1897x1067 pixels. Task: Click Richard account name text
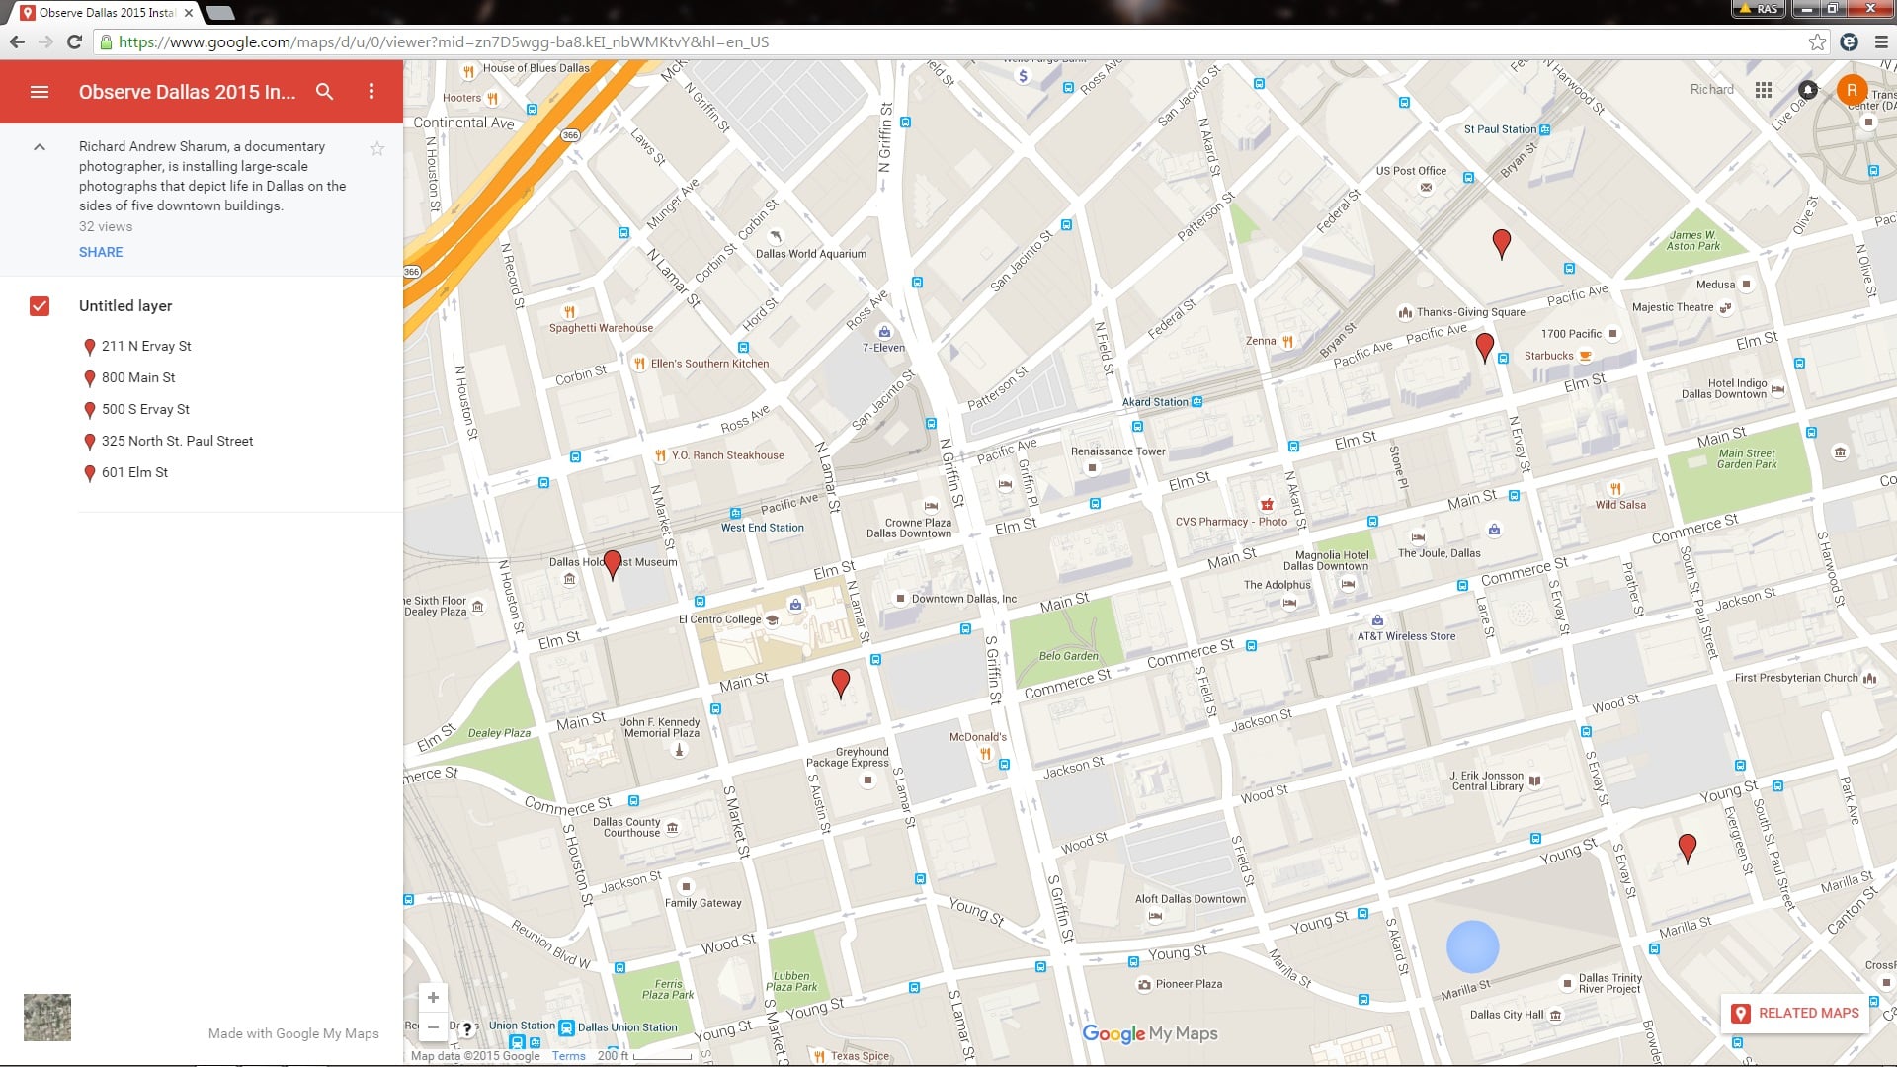[1711, 89]
